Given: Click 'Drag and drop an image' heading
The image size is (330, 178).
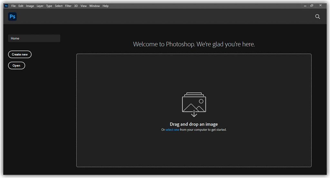Looking at the screenshot, I should (194, 124).
